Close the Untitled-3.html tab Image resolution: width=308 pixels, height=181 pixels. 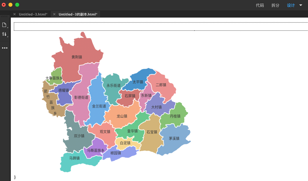14,14
